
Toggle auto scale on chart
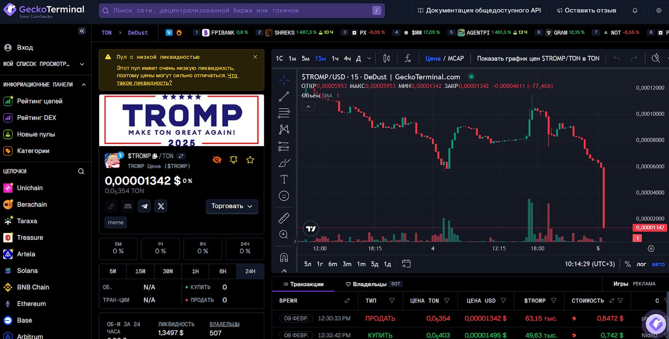pyautogui.click(x=658, y=264)
